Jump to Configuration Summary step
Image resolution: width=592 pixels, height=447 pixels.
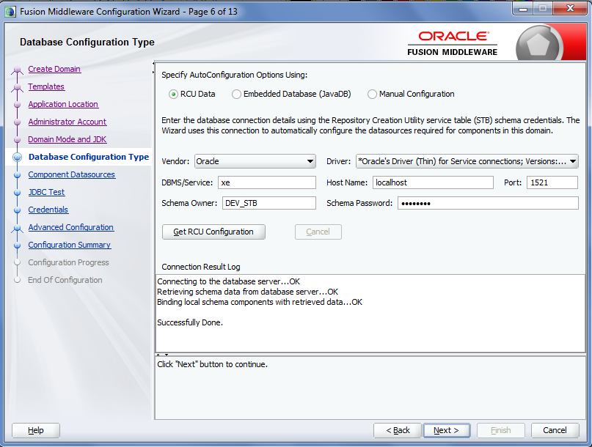(70, 245)
